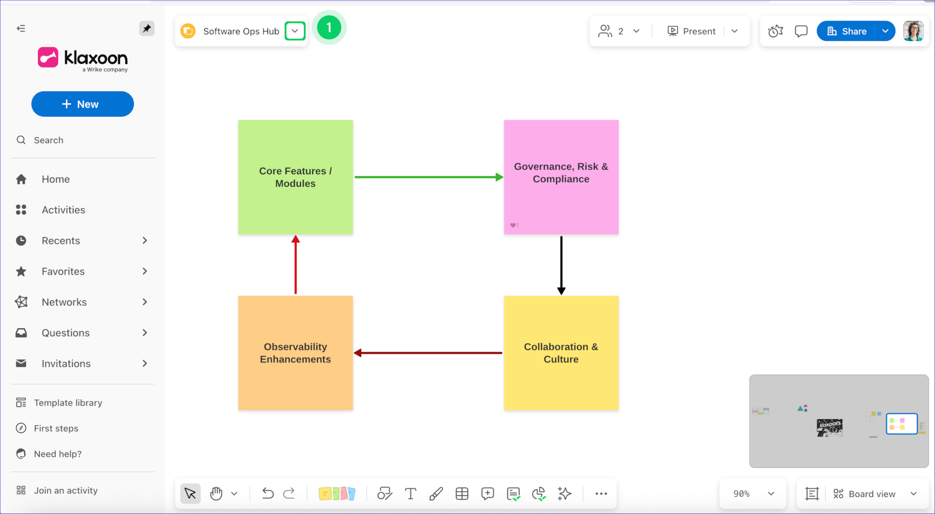Go to Activities in the sidebar
The image size is (935, 514).
(x=63, y=210)
